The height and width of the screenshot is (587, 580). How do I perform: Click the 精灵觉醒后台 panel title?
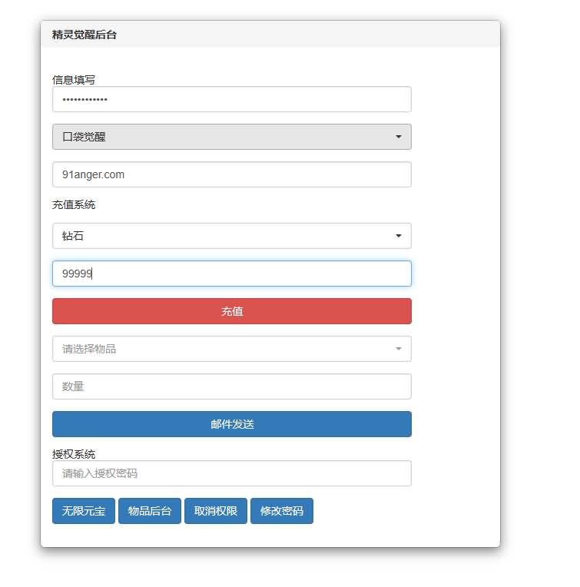point(85,35)
